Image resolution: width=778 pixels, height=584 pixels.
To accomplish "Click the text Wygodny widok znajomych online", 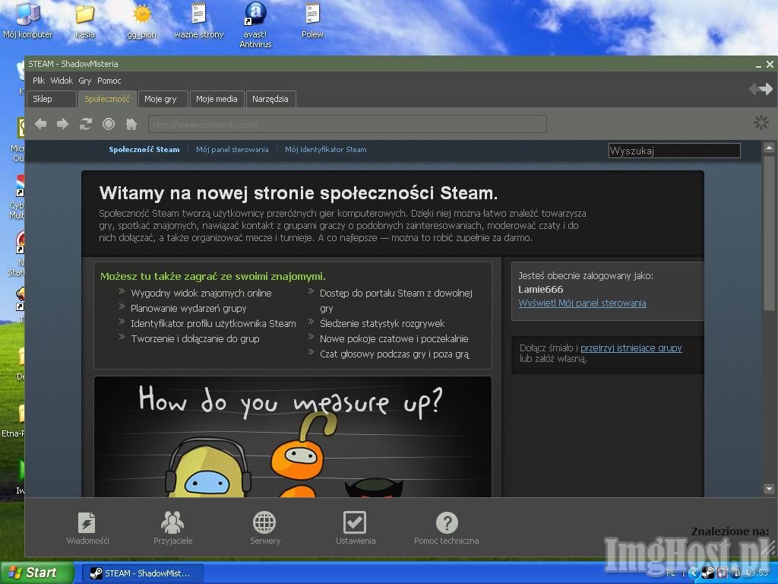I will click(201, 293).
